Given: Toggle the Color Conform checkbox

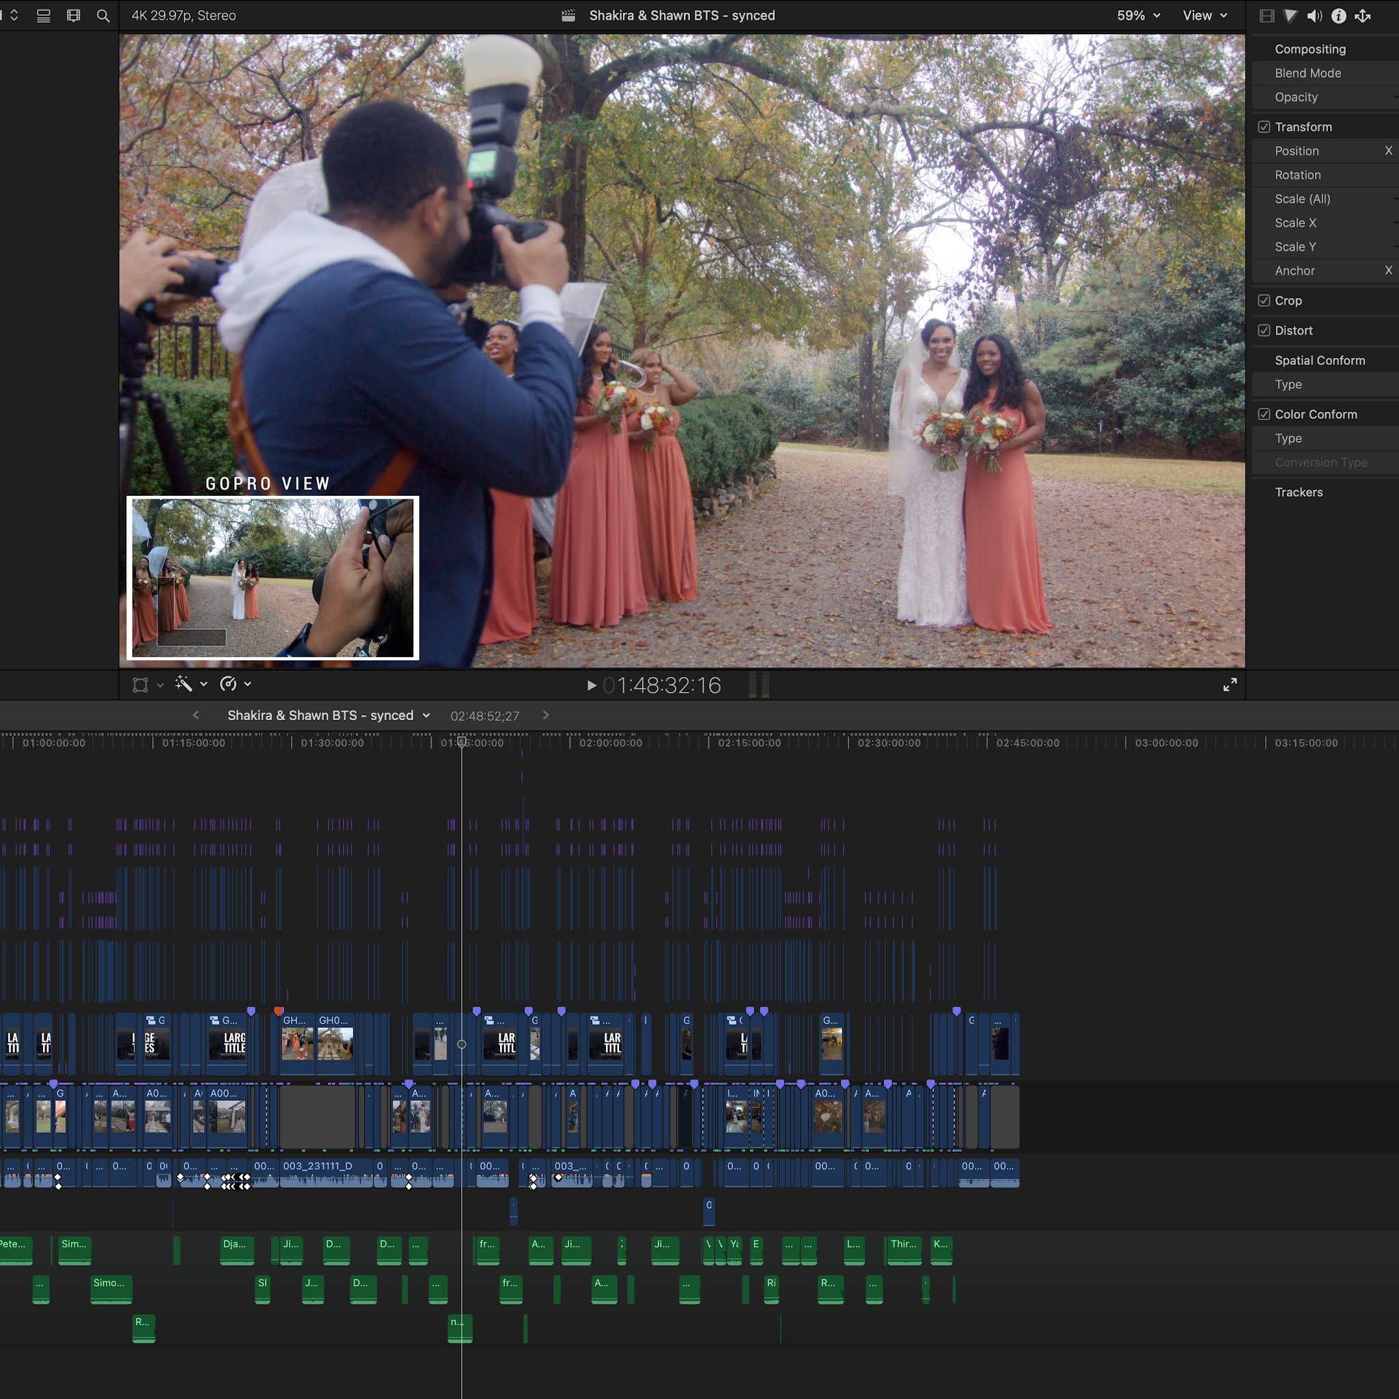Looking at the screenshot, I should (x=1264, y=414).
